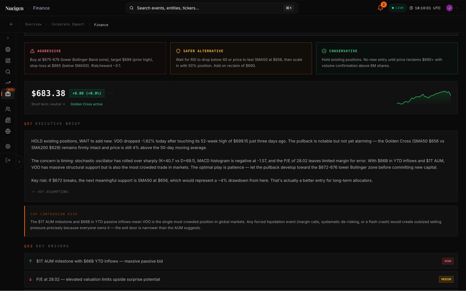Screen dimensions: 466x291
Task: Open the settings gear sidebar icon
Action: pos(8,146)
